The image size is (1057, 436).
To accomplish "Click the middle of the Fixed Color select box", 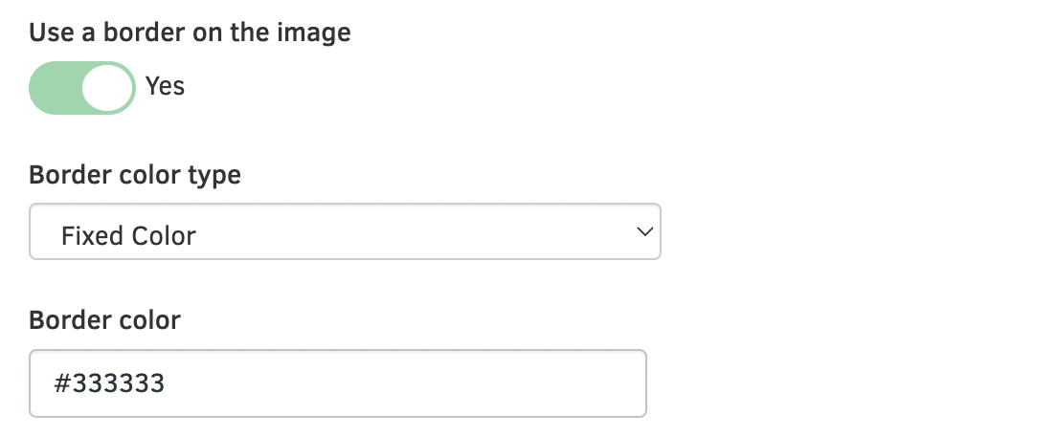I will tap(345, 231).
